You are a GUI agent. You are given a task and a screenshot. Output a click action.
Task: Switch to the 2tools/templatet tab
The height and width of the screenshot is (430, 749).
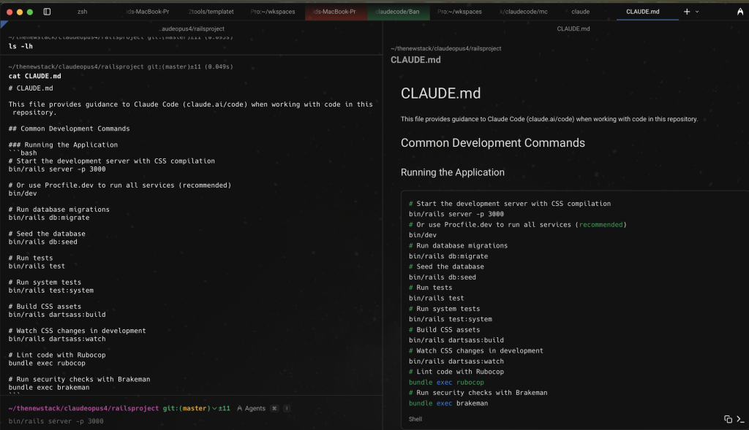(x=211, y=12)
